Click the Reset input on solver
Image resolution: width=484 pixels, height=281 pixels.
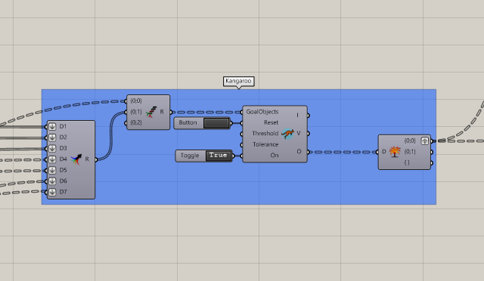271,122
